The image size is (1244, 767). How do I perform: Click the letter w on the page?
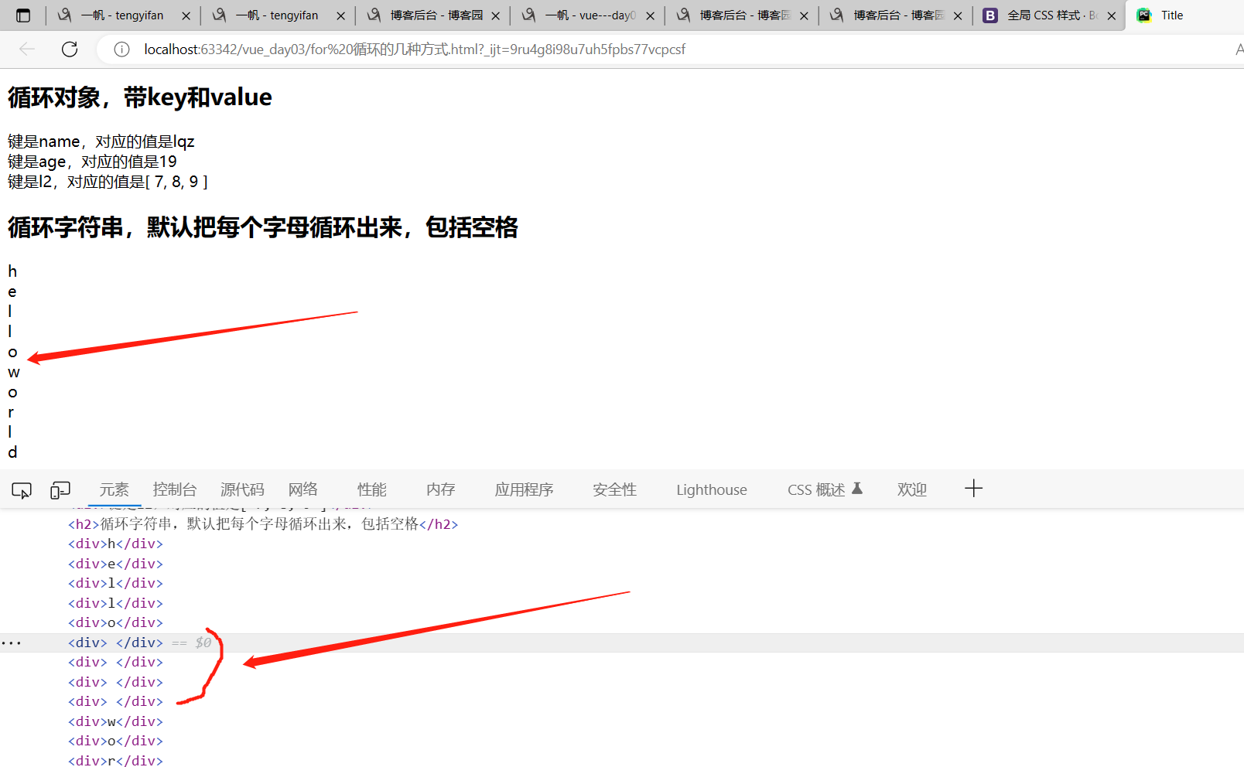tap(14, 372)
